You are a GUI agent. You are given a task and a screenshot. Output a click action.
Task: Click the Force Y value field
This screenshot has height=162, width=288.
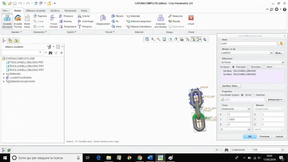[239, 119]
